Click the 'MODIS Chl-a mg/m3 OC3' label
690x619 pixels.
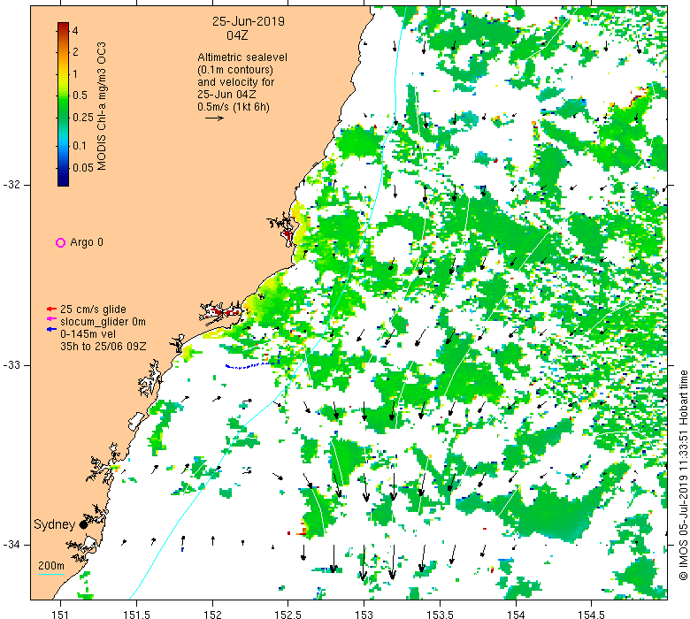[x=102, y=106]
